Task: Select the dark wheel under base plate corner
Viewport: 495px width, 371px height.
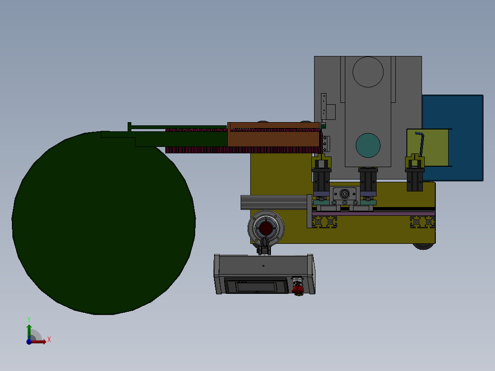Action: [423, 246]
